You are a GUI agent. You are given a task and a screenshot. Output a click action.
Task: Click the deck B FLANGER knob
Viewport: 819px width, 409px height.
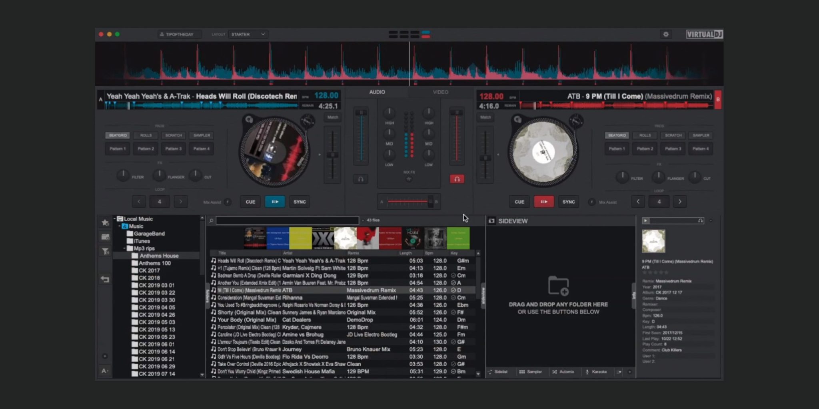click(x=658, y=177)
